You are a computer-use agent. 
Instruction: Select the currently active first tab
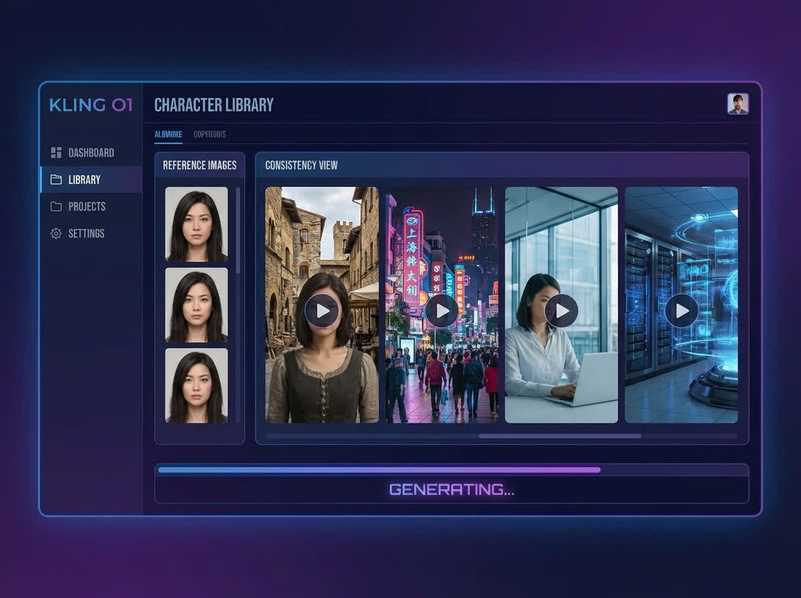coord(168,134)
